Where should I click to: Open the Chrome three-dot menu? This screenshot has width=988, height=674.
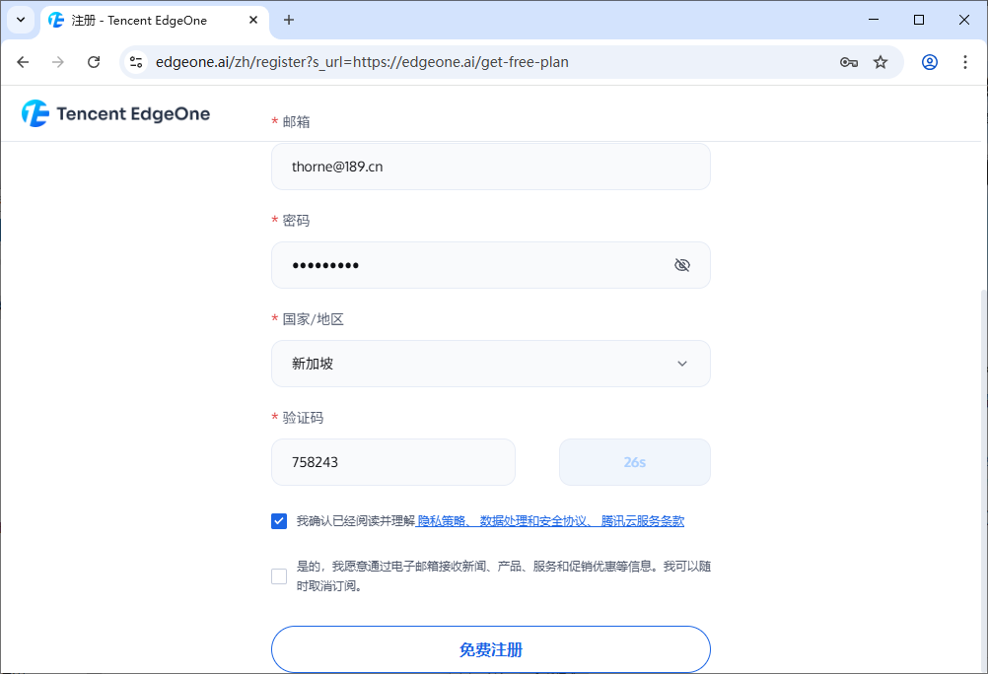pos(964,62)
